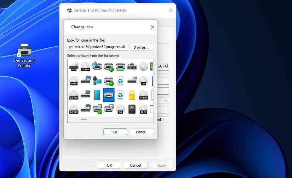Close the Devices and Printers Properties window
Screen dimensions: 292x178
(171, 10)
